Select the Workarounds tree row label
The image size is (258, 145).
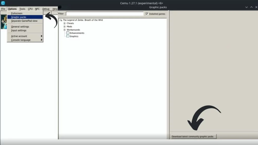[x=73, y=30]
